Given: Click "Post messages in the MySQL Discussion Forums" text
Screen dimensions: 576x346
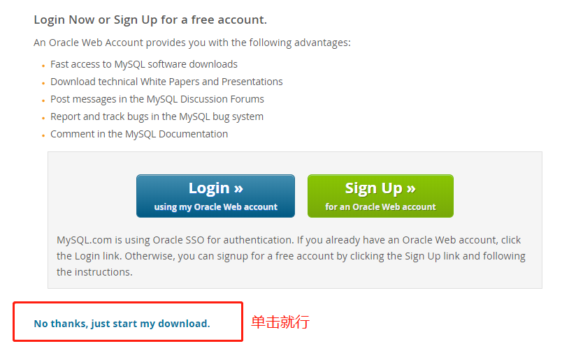Looking at the screenshot, I should coord(157,99).
